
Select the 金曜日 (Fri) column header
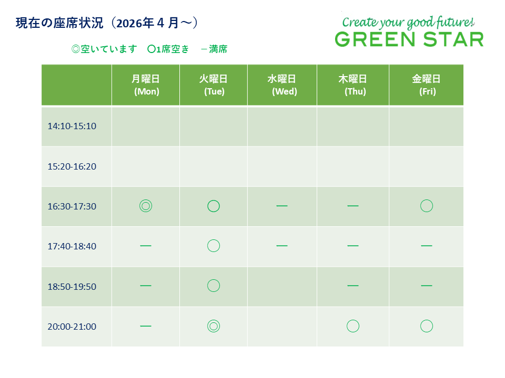coord(426,85)
